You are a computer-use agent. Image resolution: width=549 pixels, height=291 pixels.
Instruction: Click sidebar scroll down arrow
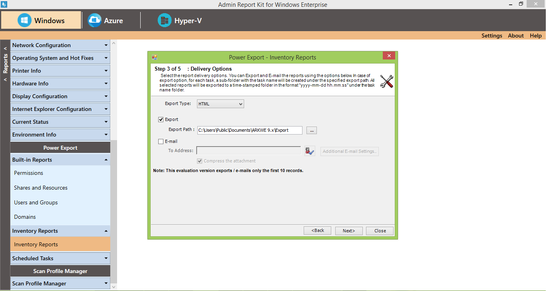pyautogui.click(x=114, y=287)
